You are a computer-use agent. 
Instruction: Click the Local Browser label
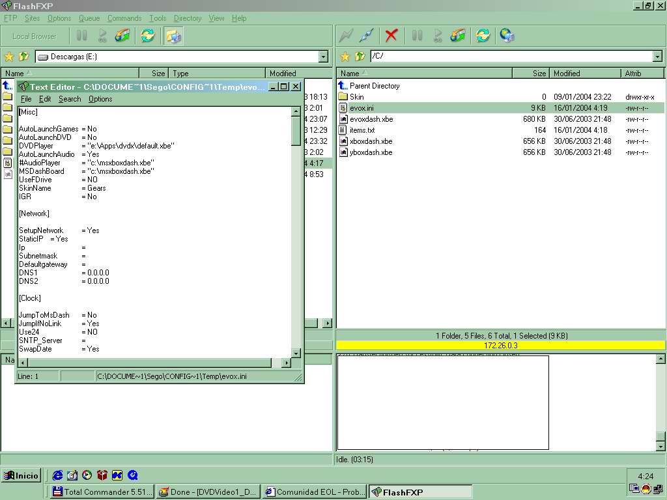coord(34,36)
